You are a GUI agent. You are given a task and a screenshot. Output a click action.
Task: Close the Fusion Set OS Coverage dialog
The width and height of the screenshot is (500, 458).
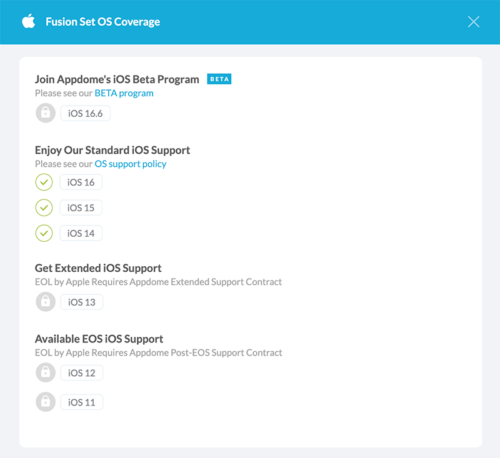pyautogui.click(x=474, y=22)
